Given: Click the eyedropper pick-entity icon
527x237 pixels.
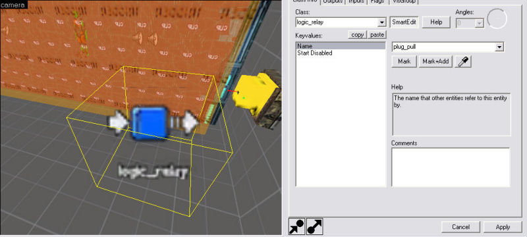Looking at the screenshot, I should pos(463,62).
